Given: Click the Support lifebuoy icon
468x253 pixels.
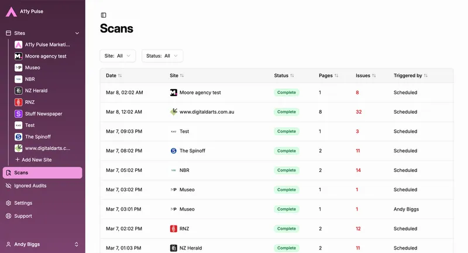Looking at the screenshot, I should (8, 216).
